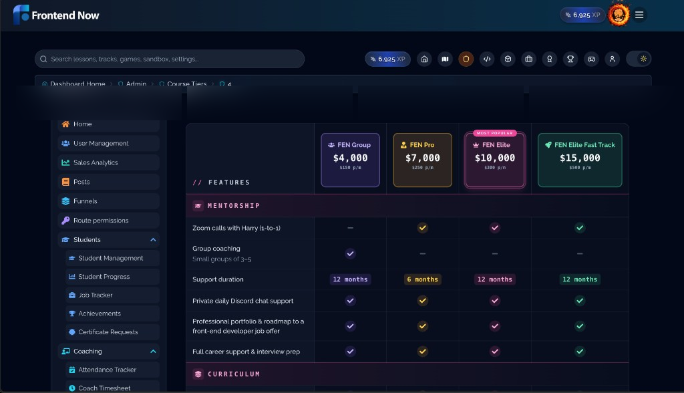This screenshot has height=393, width=684.
Task: Click Fast Track check for Zoom calls
Action: click(x=580, y=228)
